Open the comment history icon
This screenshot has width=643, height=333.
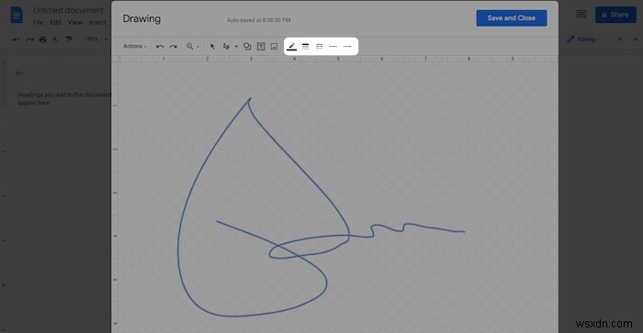[581, 15]
